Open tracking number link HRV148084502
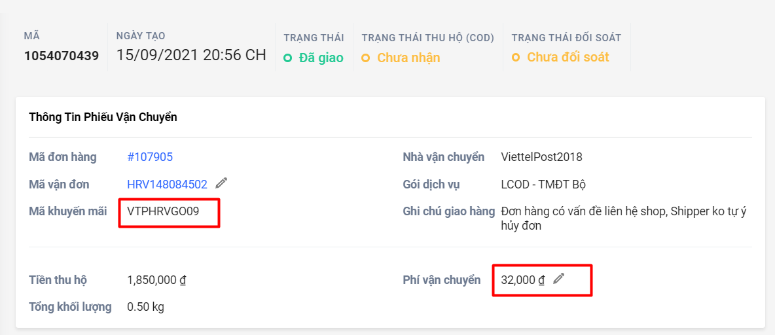775x335 pixels. click(x=167, y=185)
